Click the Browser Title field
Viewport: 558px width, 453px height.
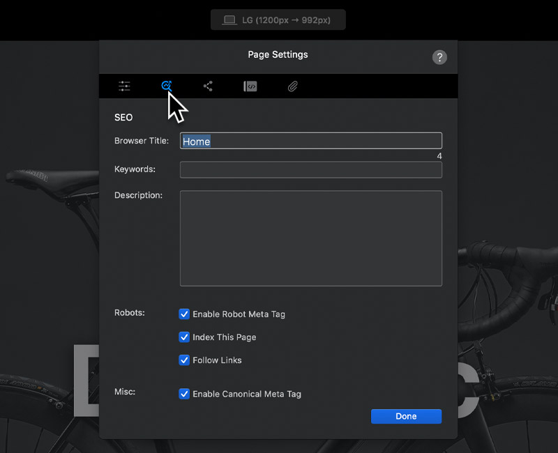(x=311, y=141)
